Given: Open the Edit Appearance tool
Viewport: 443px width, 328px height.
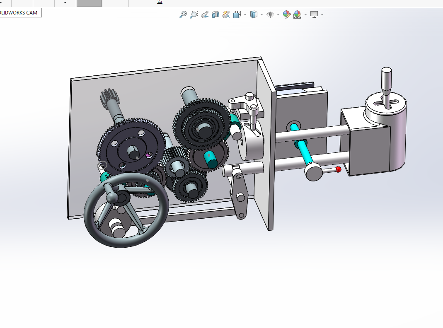Looking at the screenshot, I should click(286, 14).
